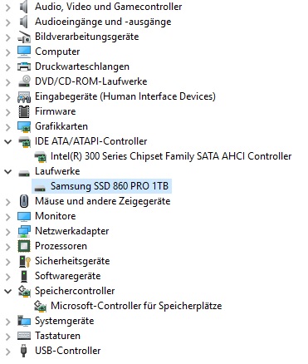Image resolution: width=308 pixels, height=364 pixels.
Task: Click icon of Microsoft-Controller für Speicherplätze
Action: coord(40,306)
